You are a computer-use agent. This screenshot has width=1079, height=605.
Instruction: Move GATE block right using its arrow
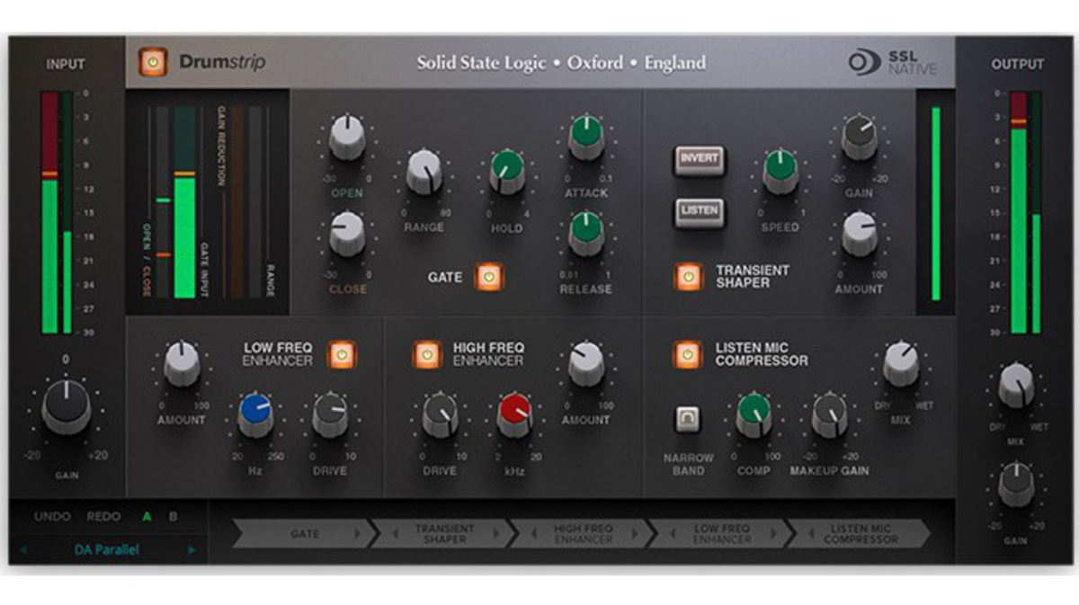point(356,534)
